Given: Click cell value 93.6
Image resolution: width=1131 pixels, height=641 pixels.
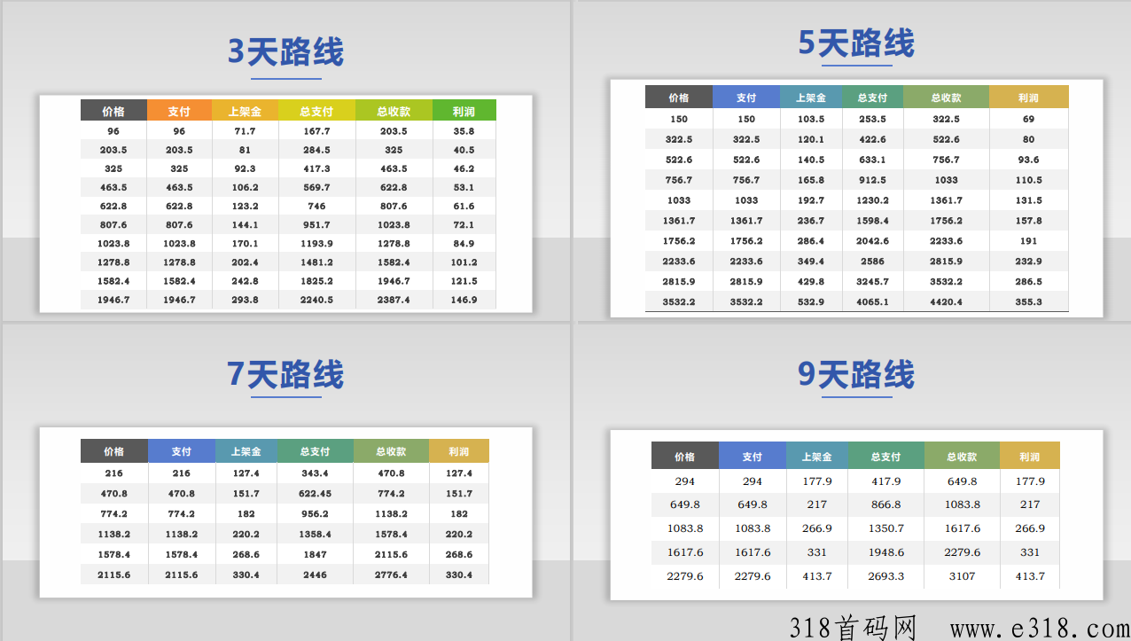Looking at the screenshot, I should (1028, 160).
